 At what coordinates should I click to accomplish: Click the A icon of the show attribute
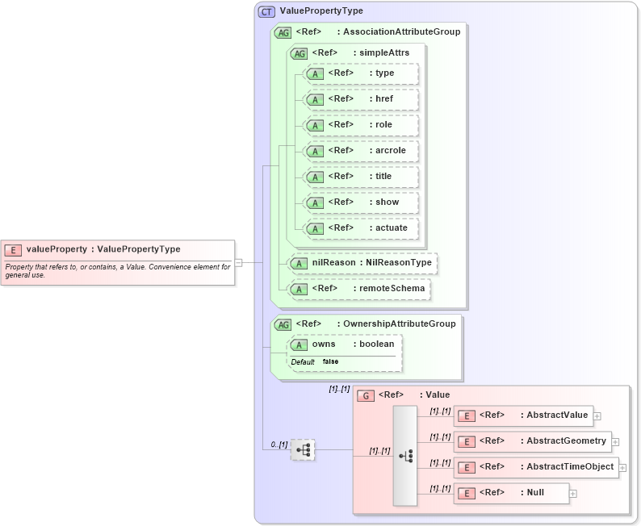[x=315, y=203]
